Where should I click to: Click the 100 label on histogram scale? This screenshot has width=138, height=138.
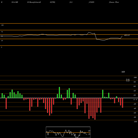[135, 78]
